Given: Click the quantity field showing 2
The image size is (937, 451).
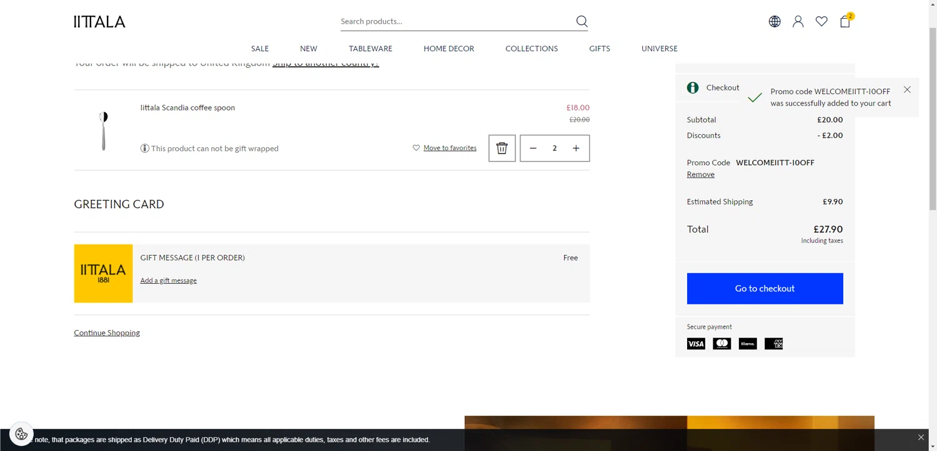Looking at the screenshot, I should [x=555, y=148].
